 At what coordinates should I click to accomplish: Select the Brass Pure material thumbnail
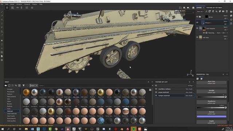click(101, 93)
